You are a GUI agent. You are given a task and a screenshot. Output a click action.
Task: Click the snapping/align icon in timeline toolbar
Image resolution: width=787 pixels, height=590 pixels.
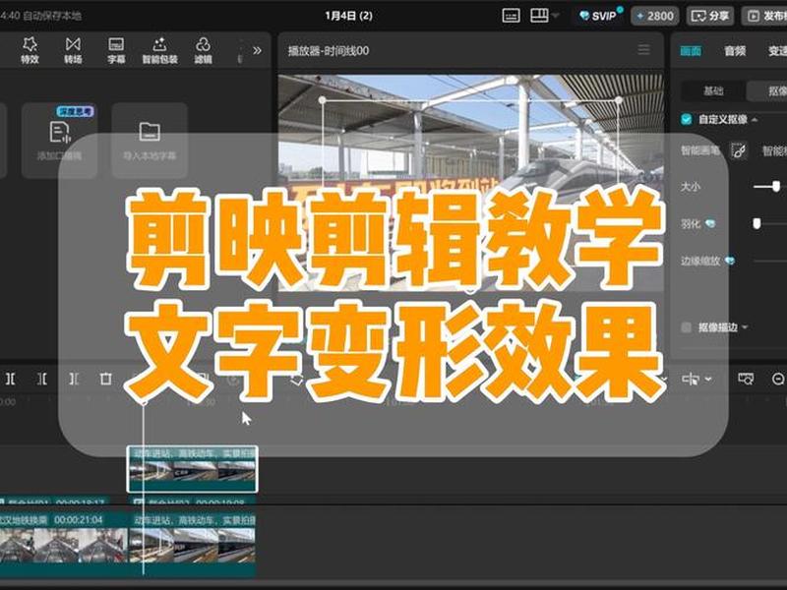click(x=691, y=380)
